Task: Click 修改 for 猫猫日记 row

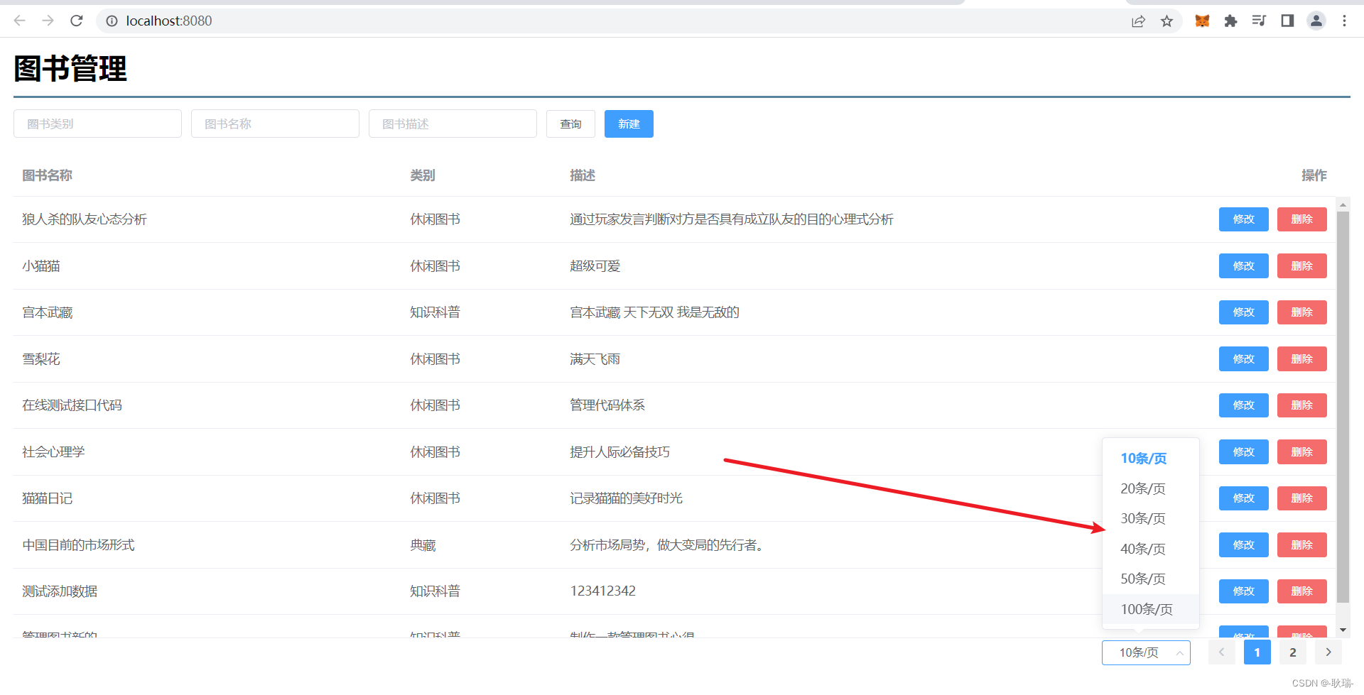Action: pyautogui.click(x=1244, y=498)
